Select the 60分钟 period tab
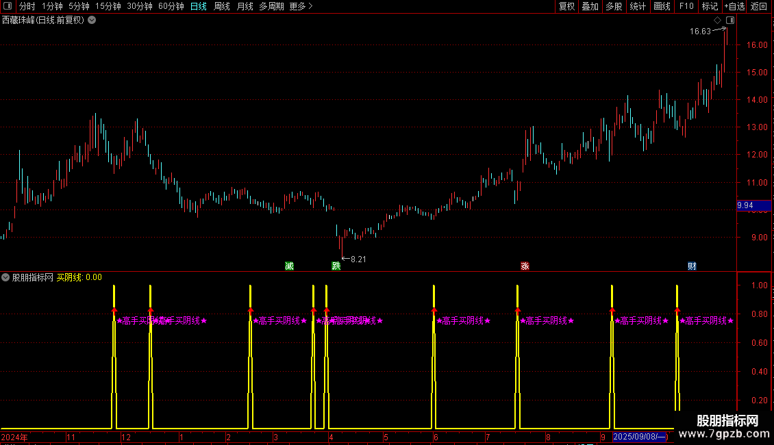 point(171,6)
